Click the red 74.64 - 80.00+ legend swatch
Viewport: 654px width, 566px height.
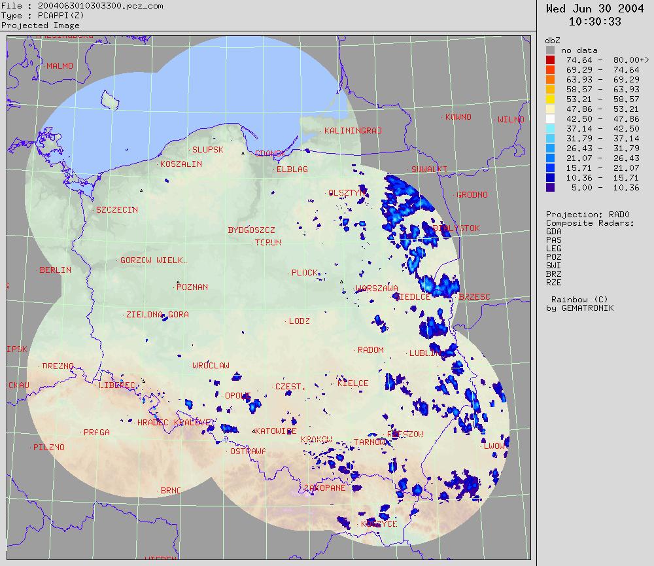550,60
